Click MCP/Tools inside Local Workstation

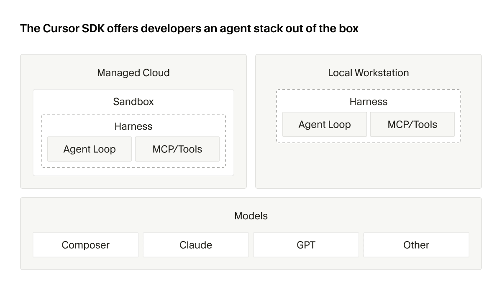coord(412,124)
